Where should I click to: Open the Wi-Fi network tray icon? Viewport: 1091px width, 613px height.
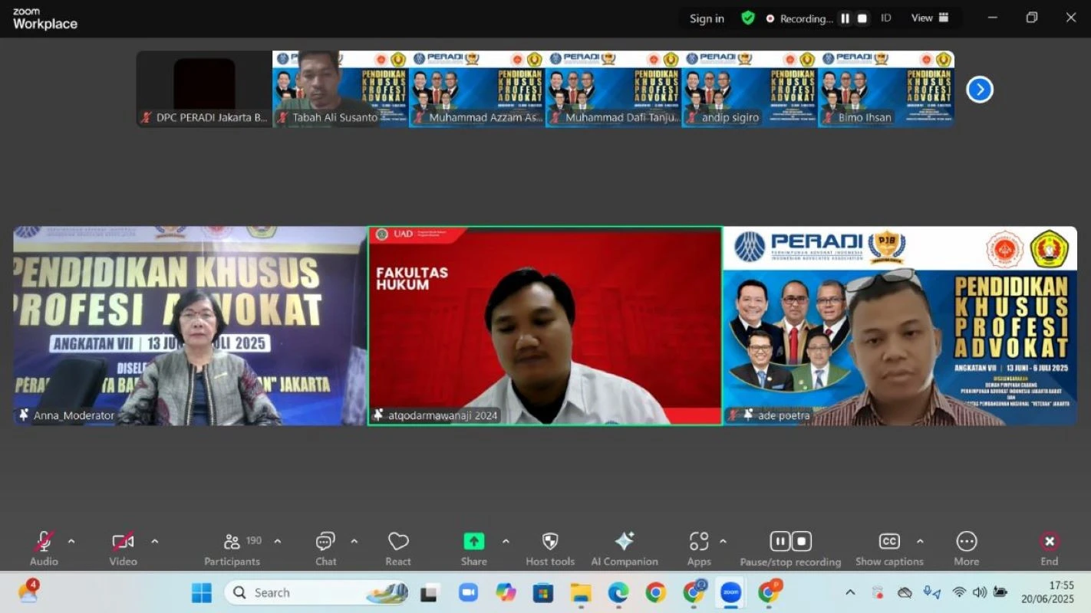[x=959, y=592]
